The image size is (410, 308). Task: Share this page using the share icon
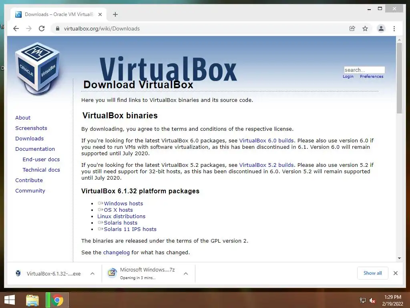tap(352, 28)
